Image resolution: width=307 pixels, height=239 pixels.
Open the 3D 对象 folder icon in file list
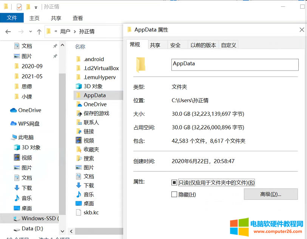click(79, 86)
